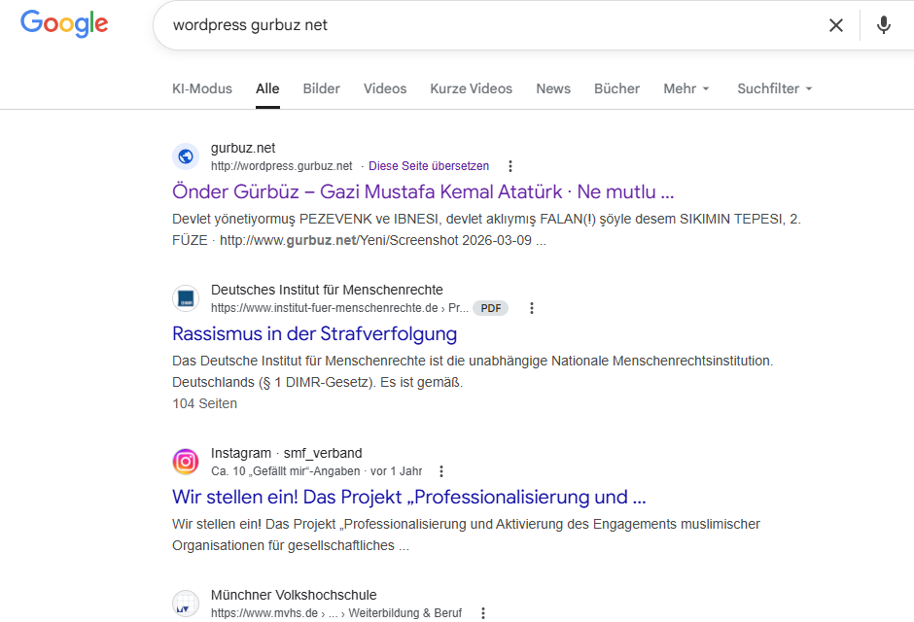The image size is (914, 622).
Task: Open the Önder Gürbüz result link
Action: click(x=423, y=191)
